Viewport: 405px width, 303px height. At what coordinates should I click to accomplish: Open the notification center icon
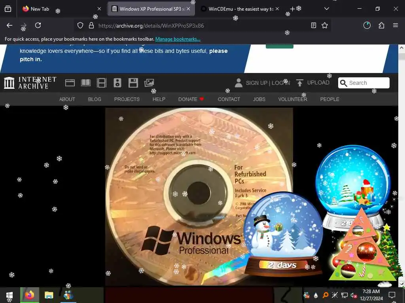point(392,295)
